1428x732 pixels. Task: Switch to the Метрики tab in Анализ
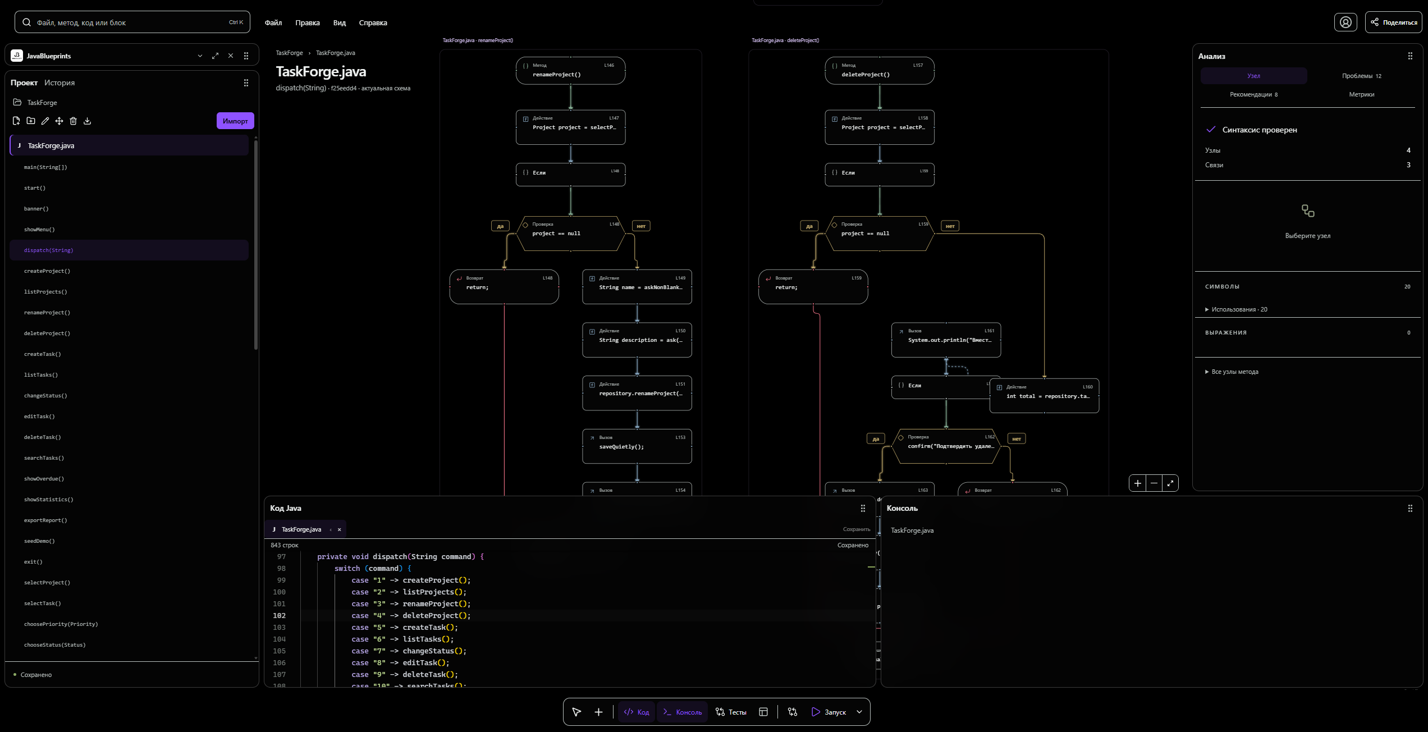tap(1362, 94)
